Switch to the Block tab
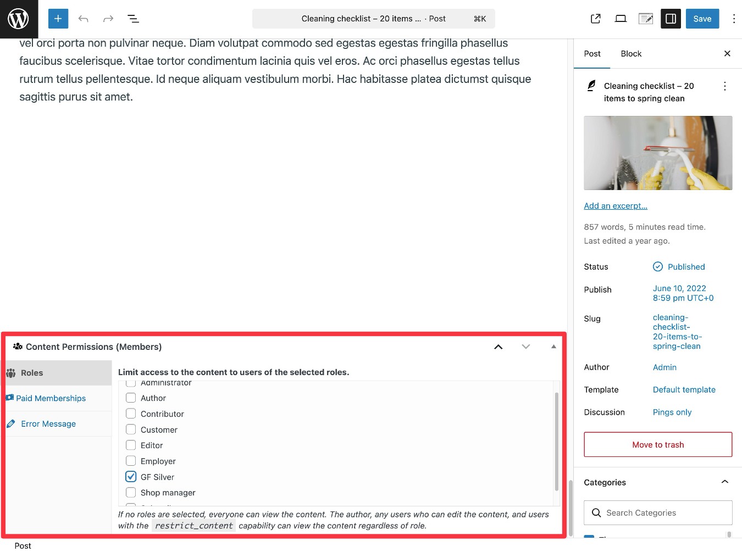 click(630, 53)
